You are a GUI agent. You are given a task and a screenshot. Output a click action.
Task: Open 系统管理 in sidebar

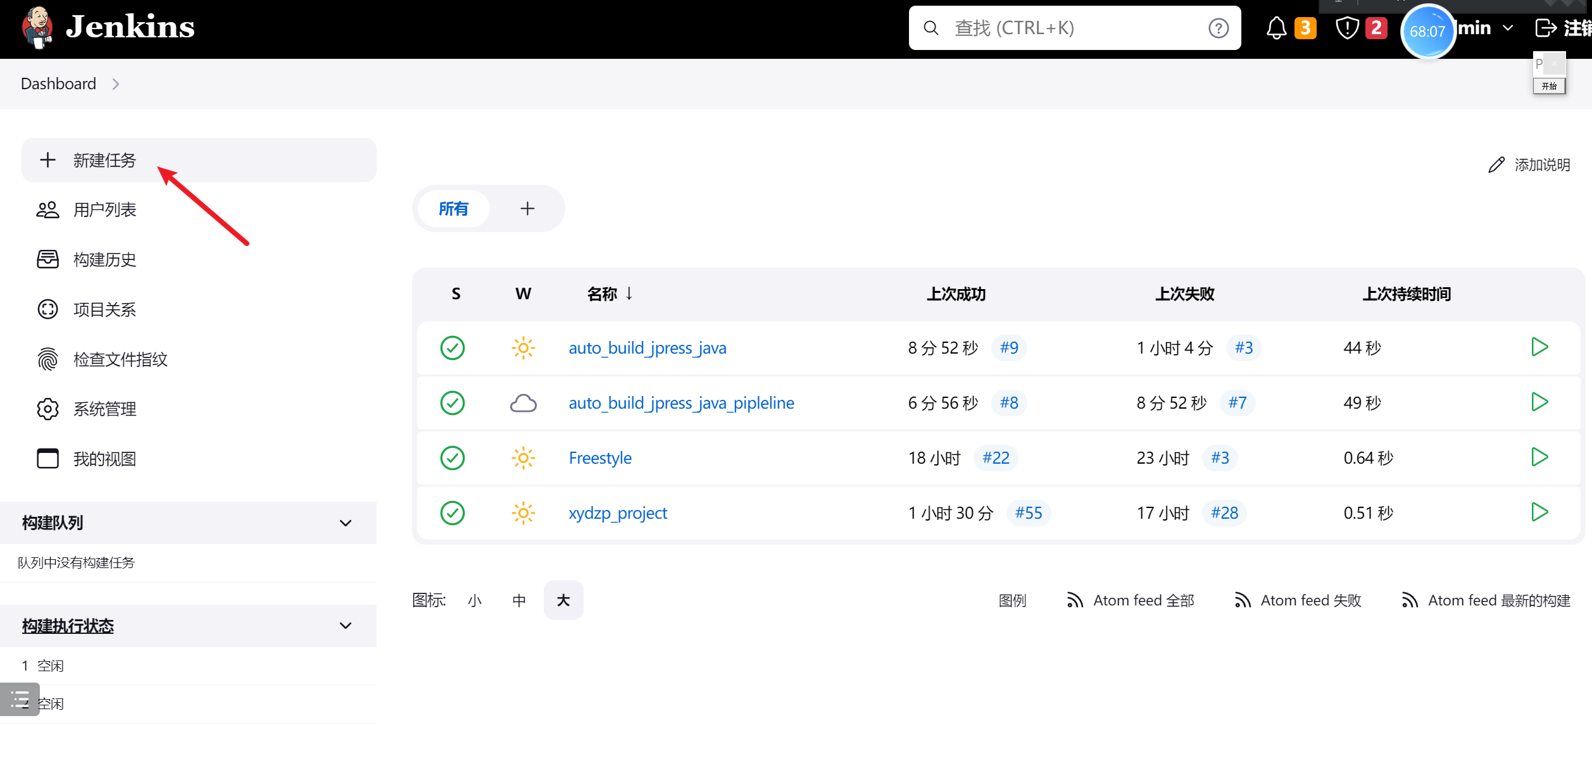199,409
